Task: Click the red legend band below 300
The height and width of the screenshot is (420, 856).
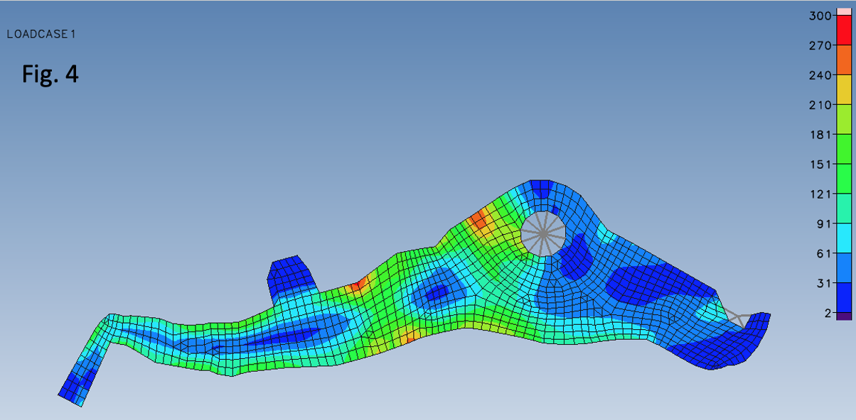Action: (x=843, y=31)
